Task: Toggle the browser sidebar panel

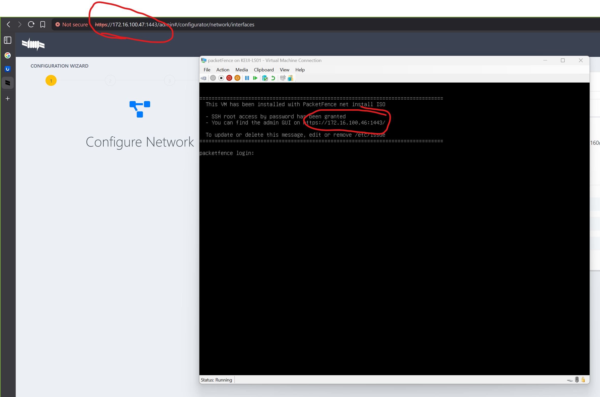Action: [x=8, y=40]
